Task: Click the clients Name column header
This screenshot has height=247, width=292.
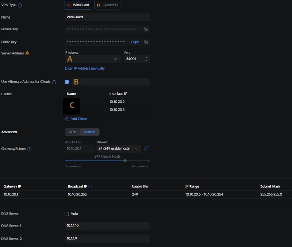Action: click(71, 94)
